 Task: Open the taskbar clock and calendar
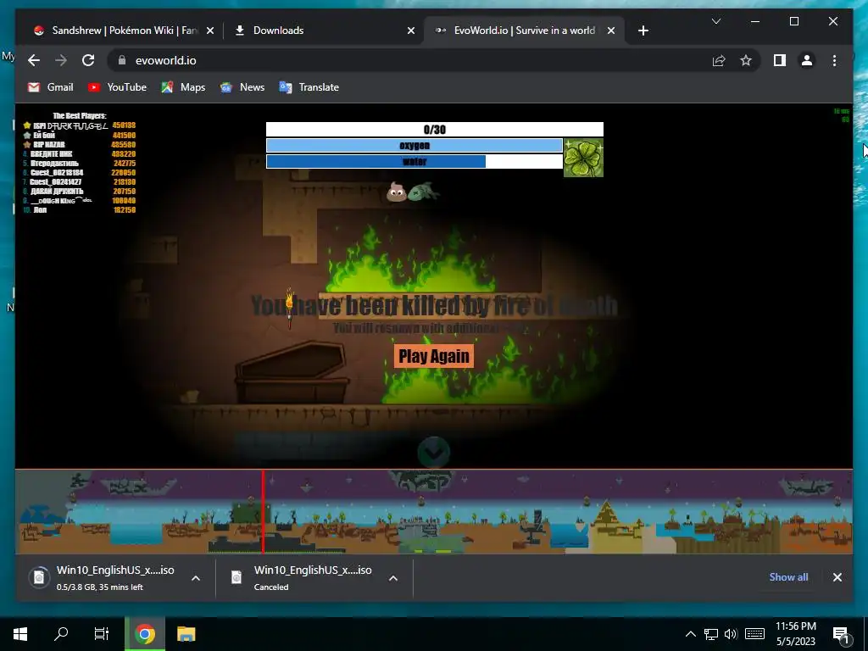(x=795, y=634)
